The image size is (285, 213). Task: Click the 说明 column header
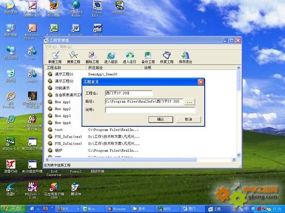(x=189, y=68)
